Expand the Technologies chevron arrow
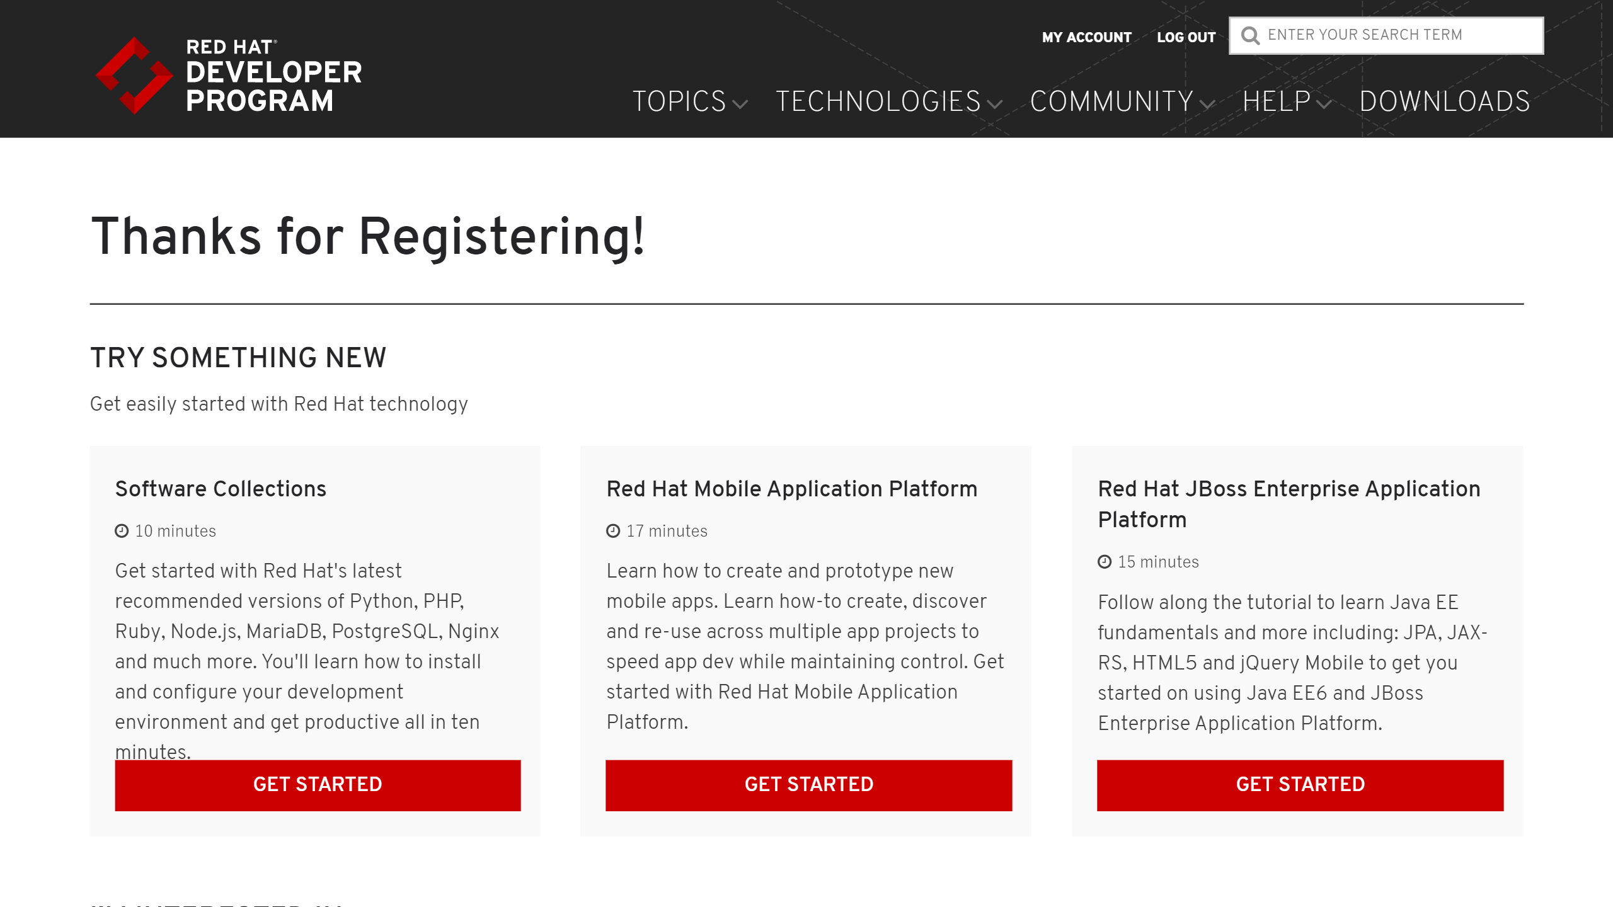Viewport: 1613px width, 907px height. click(995, 105)
